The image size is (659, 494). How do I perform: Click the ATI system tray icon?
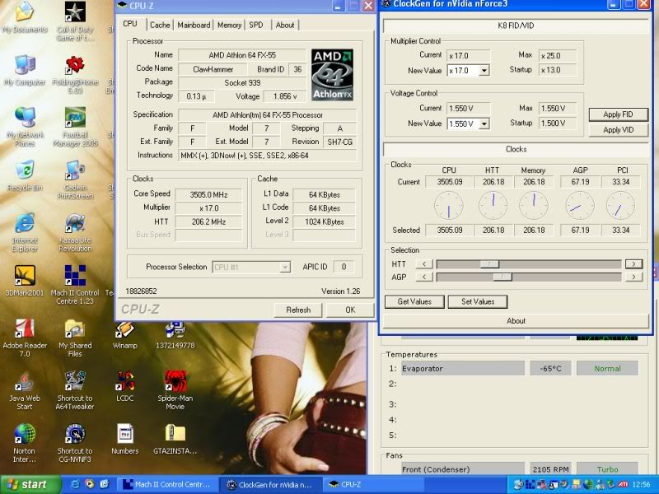click(x=623, y=485)
